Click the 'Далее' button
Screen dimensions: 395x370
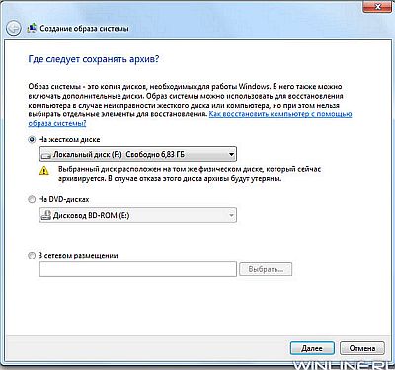coord(312,348)
